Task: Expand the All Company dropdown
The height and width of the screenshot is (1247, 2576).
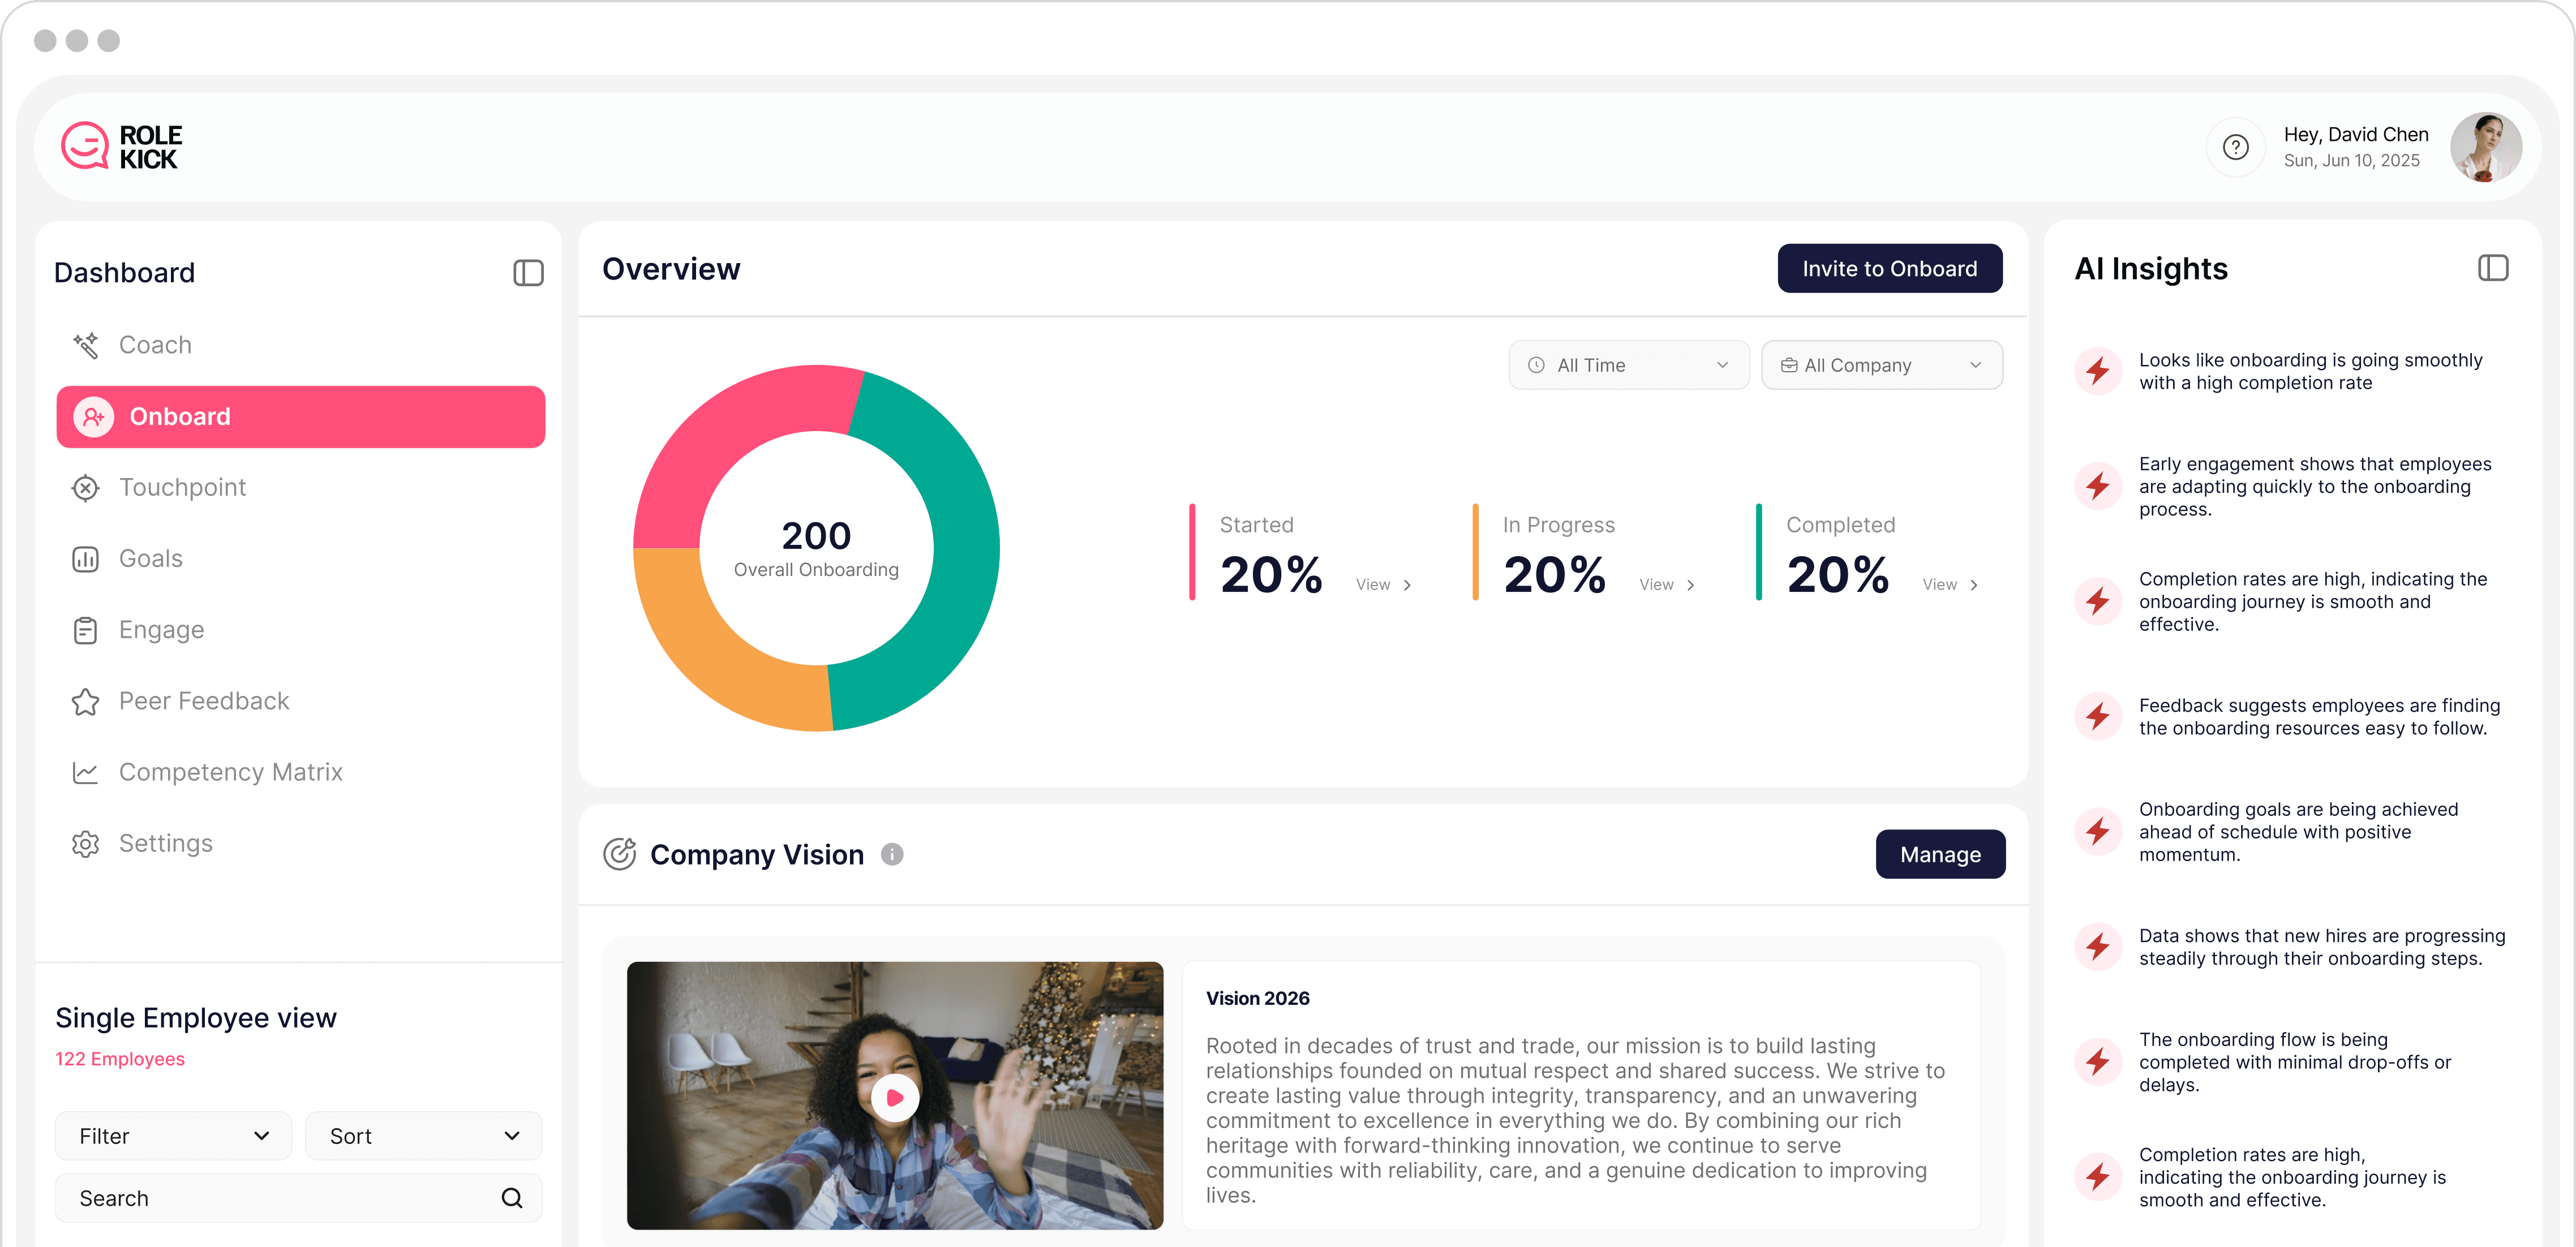Action: tap(1881, 365)
